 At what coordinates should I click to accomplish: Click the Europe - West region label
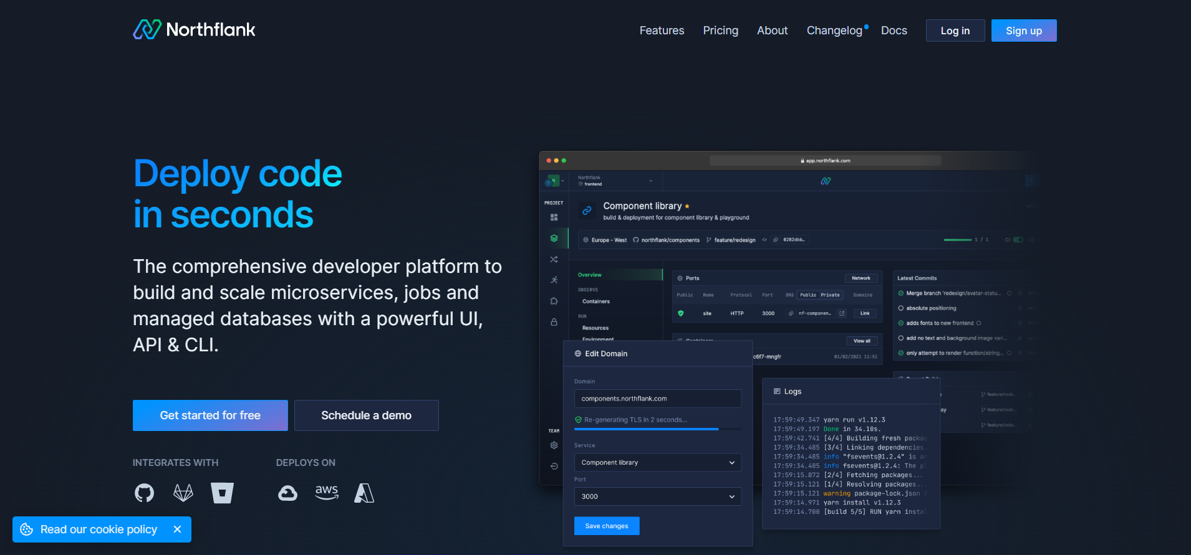click(x=609, y=240)
